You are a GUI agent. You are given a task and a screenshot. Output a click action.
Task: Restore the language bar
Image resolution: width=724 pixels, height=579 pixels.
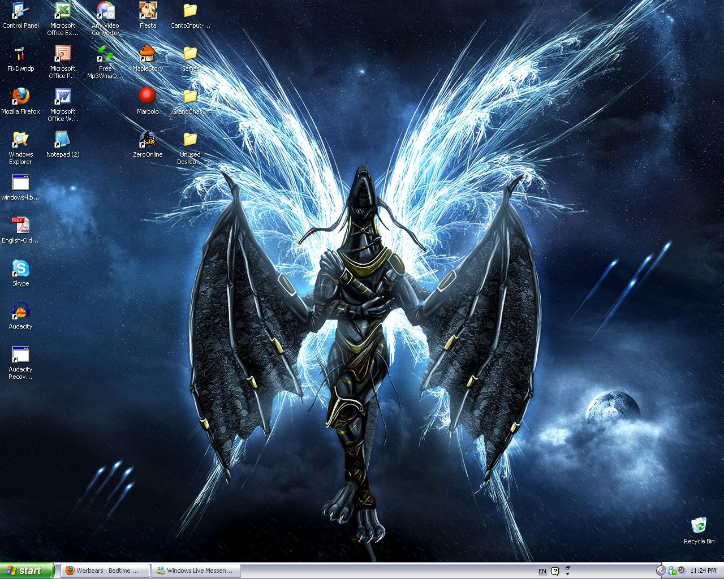568,567
